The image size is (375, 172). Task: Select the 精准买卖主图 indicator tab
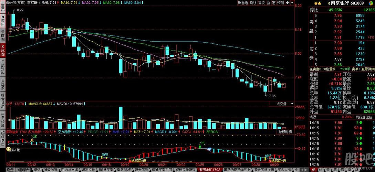click(x=162, y=170)
